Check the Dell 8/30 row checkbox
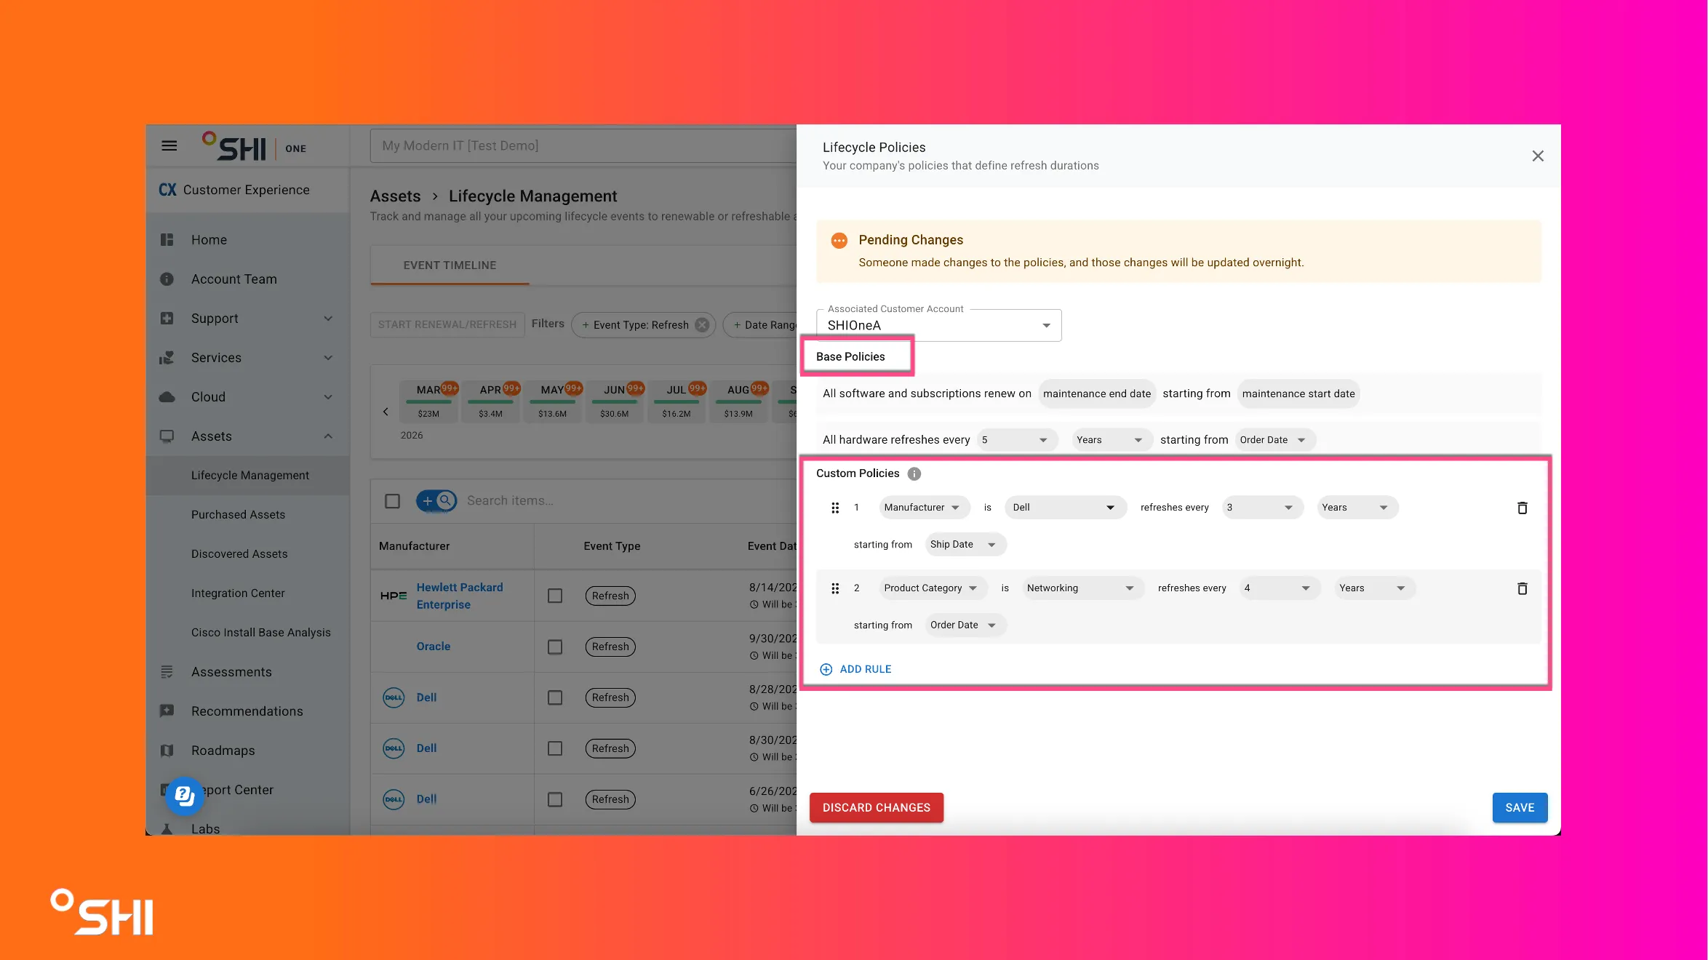 [x=555, y=748]
